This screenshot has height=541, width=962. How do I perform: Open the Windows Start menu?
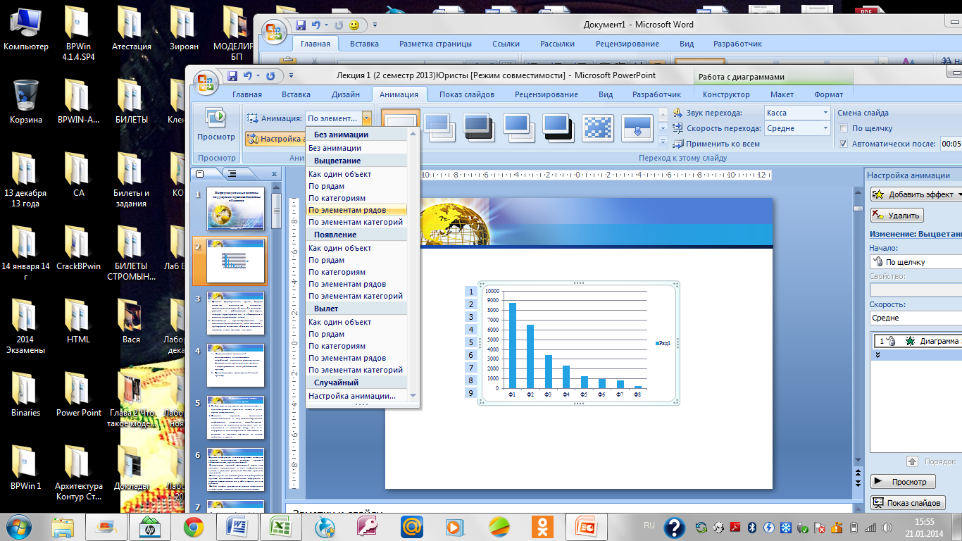(x=20, y=526)
